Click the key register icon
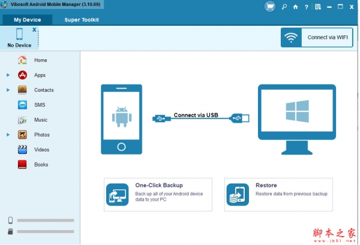 tap(284, 7)
